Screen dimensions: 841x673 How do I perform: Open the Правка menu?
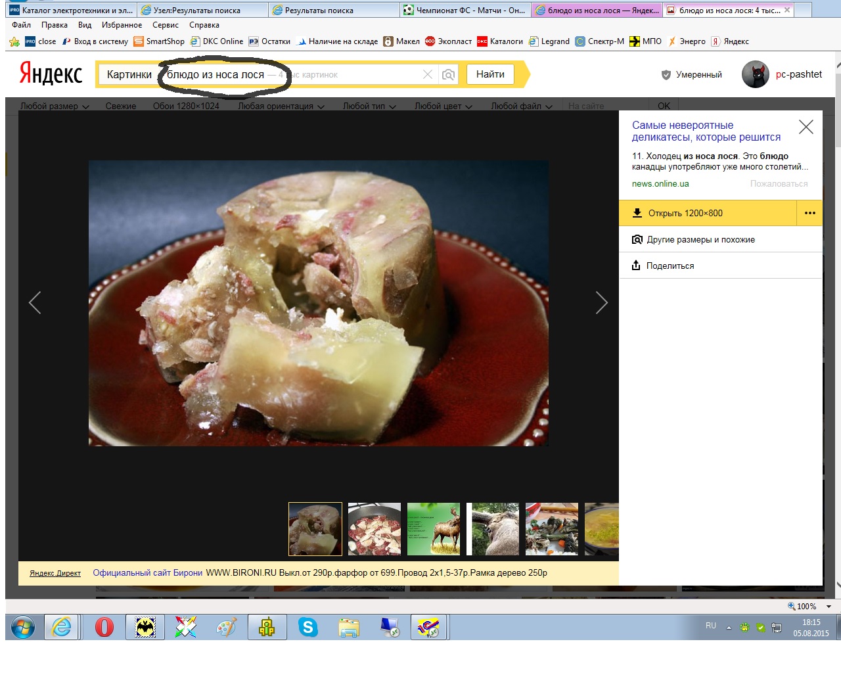[x=55, y=25]
